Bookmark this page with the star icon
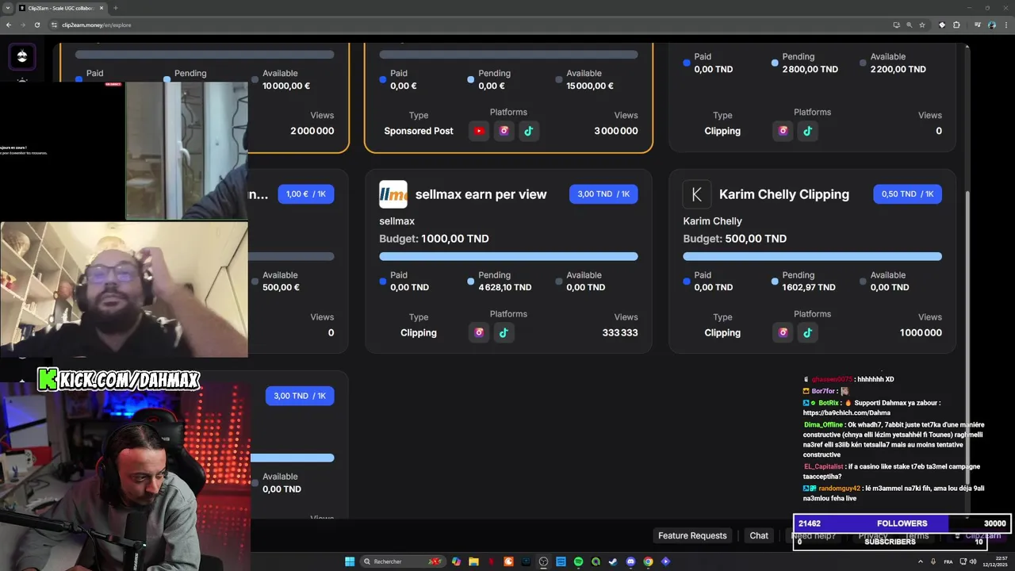1015x571 pixels. coord(922,25)
